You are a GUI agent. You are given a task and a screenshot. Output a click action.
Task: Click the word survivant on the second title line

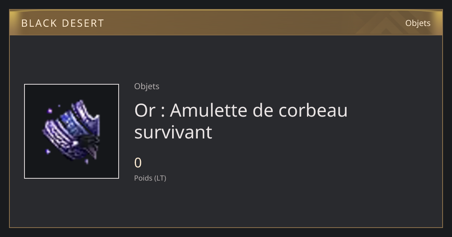173,132
